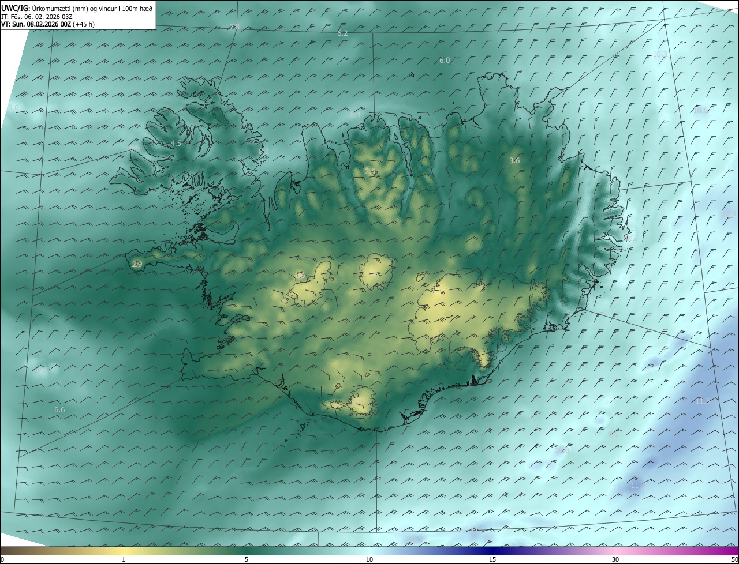Click the color scale tick labeled 10
The height and width of the screenshot is (564, 739).
click(x=369, y=559)
